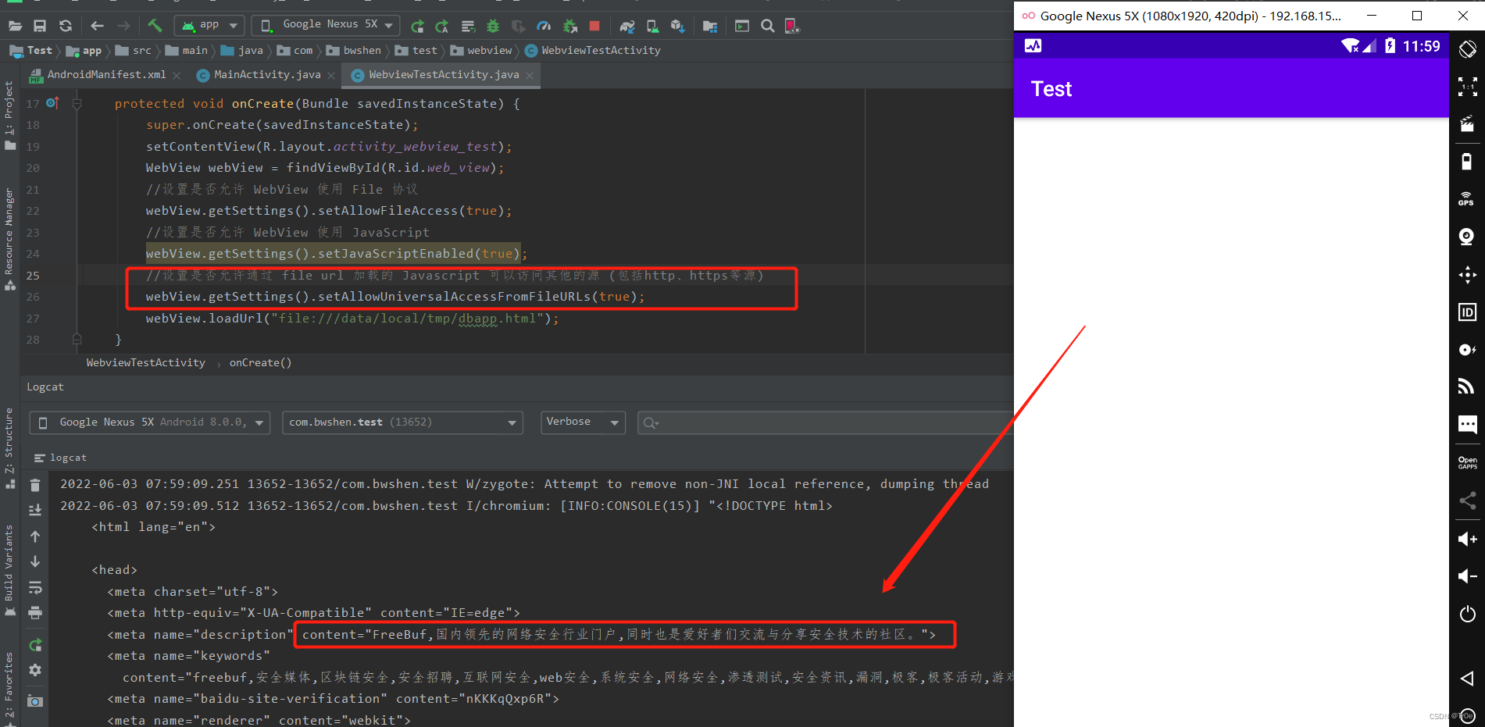Click the Save All toolbar icon
Image resolution: width=1485 pixels, height=727 pixels.
click(40, 26)
